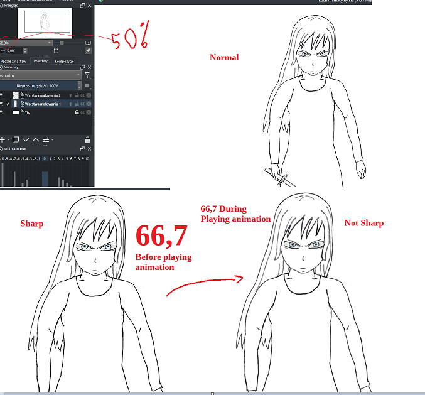Viewport: 425px width, 395px height.
Task: Toggle mirror view icon in overview
Action: click(x=56, y=51)
